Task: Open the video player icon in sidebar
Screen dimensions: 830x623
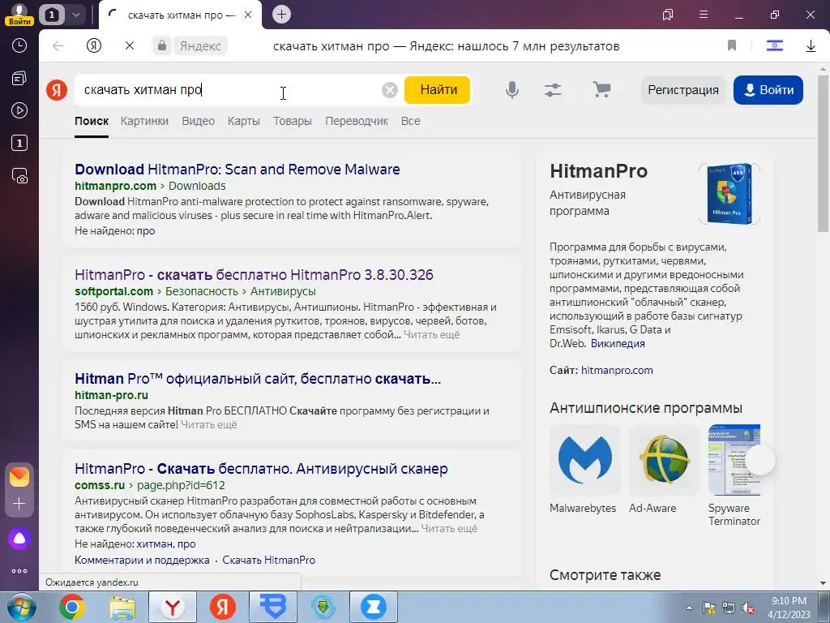Action: click(x=19, y=110)
